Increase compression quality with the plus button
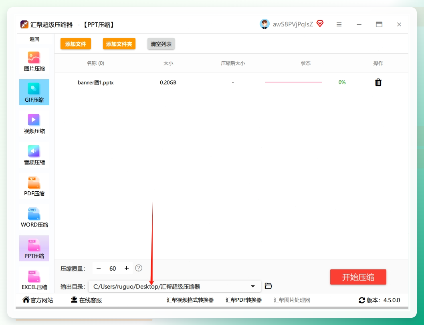Viewport: 424px width, 325px height. 127,268
